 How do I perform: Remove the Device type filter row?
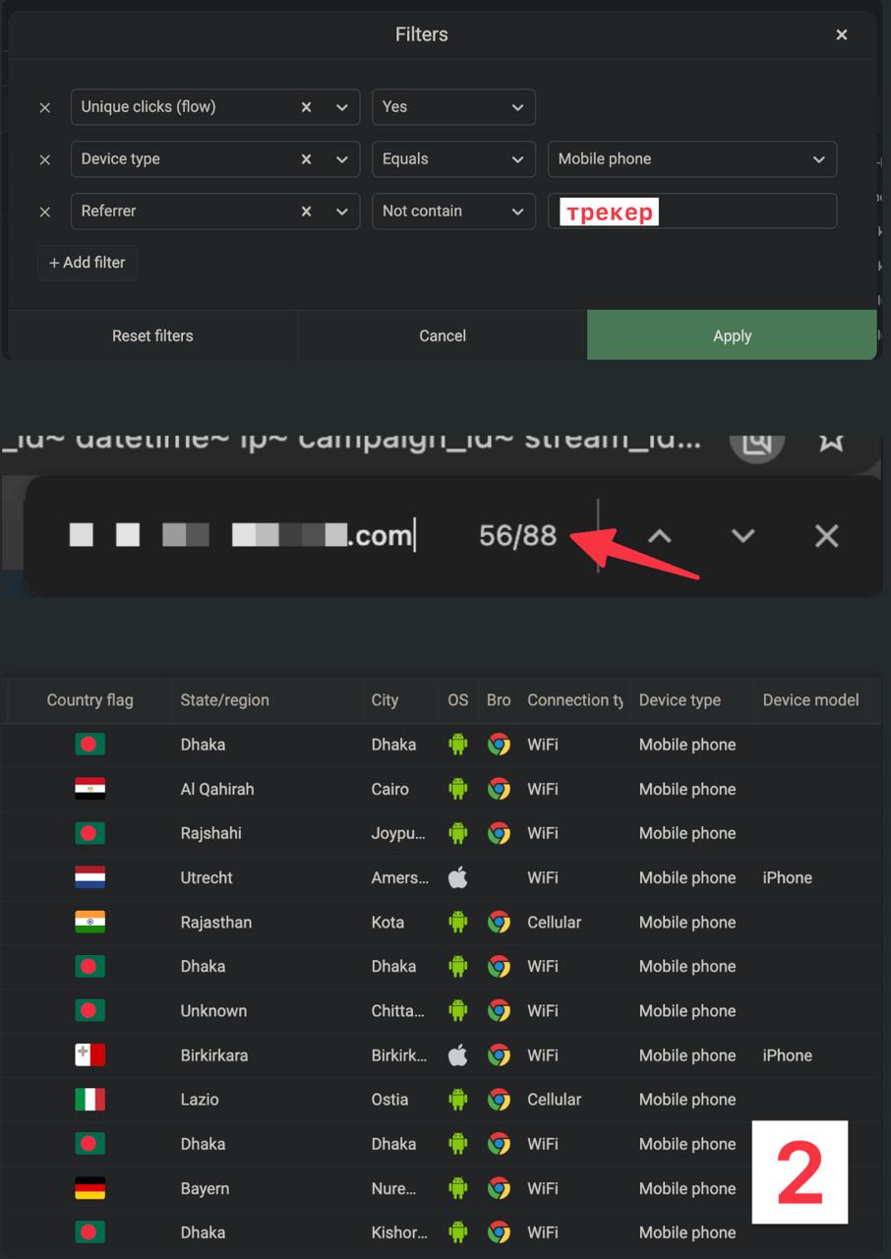(x=44, y=159)
